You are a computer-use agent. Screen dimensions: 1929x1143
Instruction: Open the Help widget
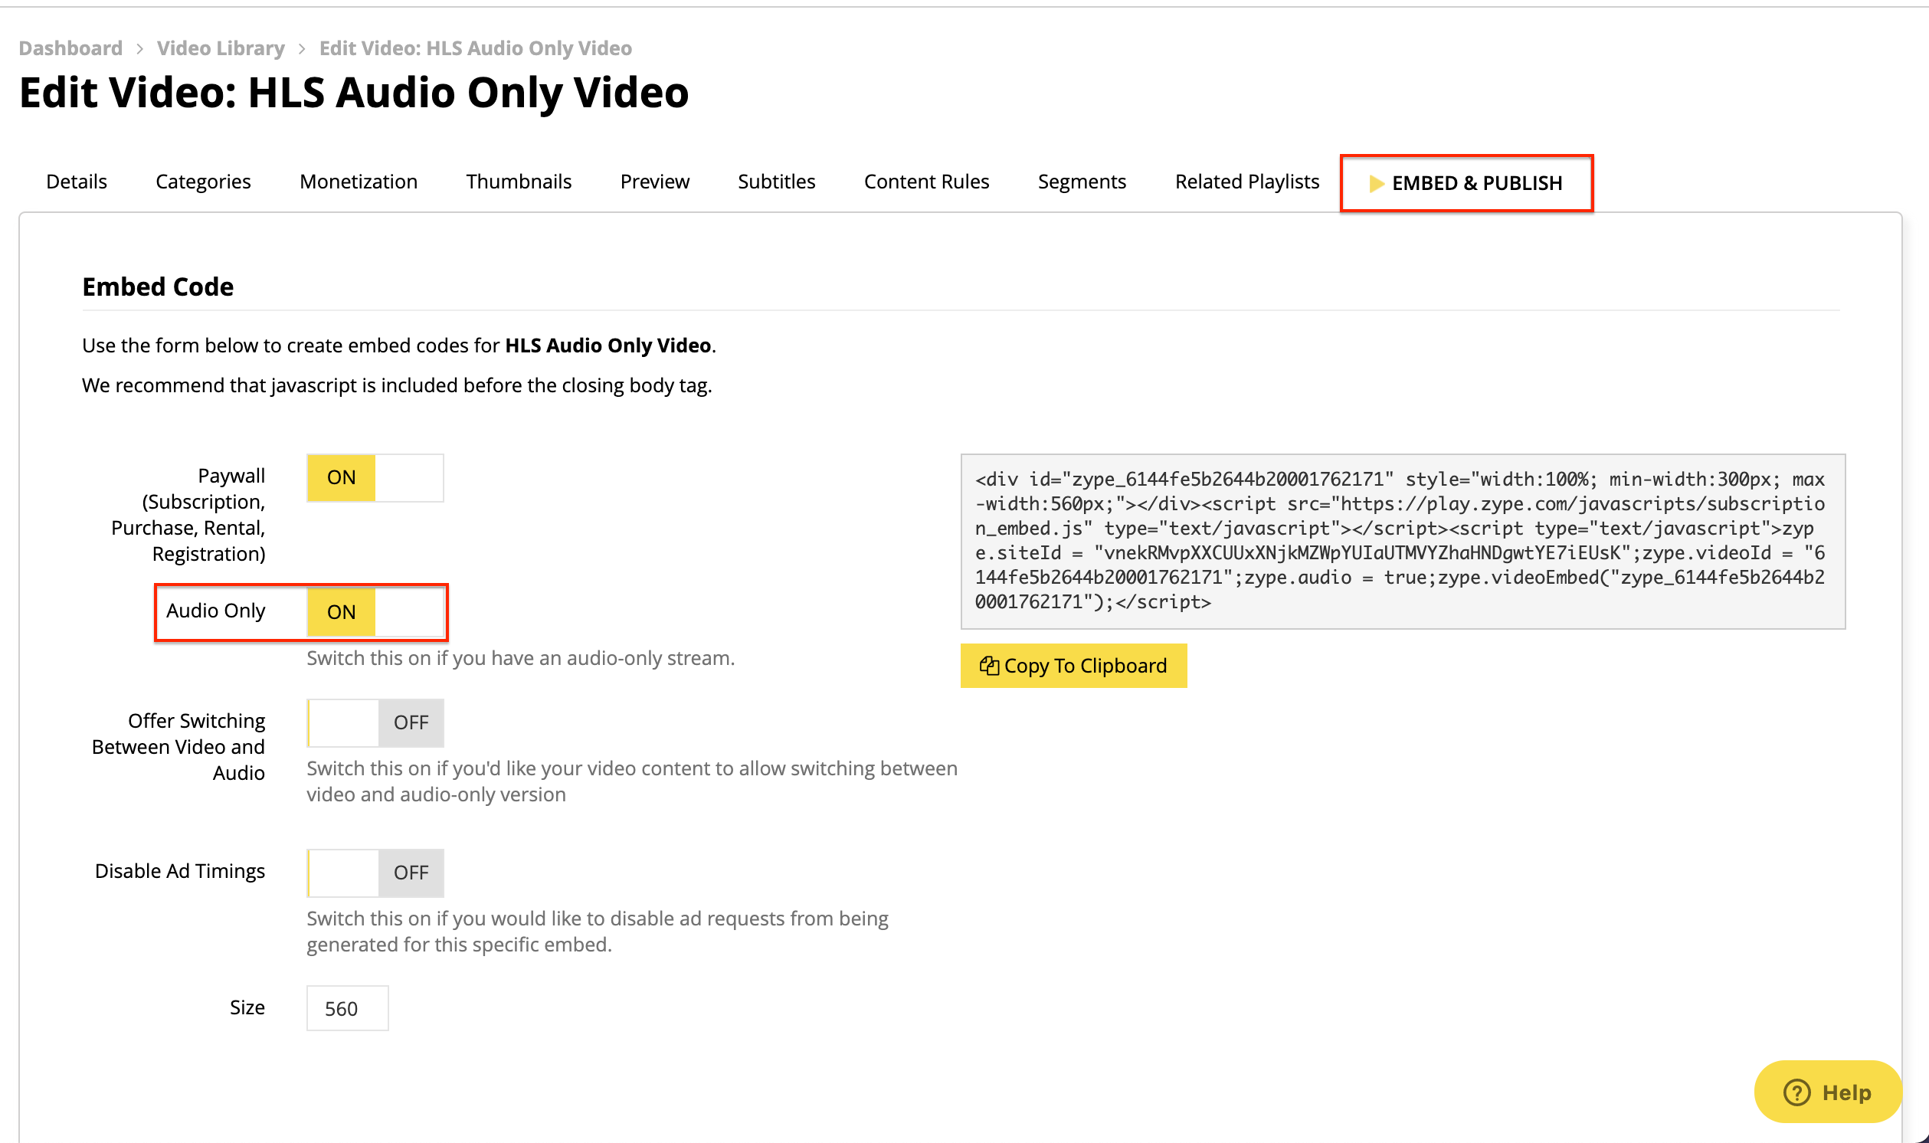pyautogui.click(x=1827, y=1092)
